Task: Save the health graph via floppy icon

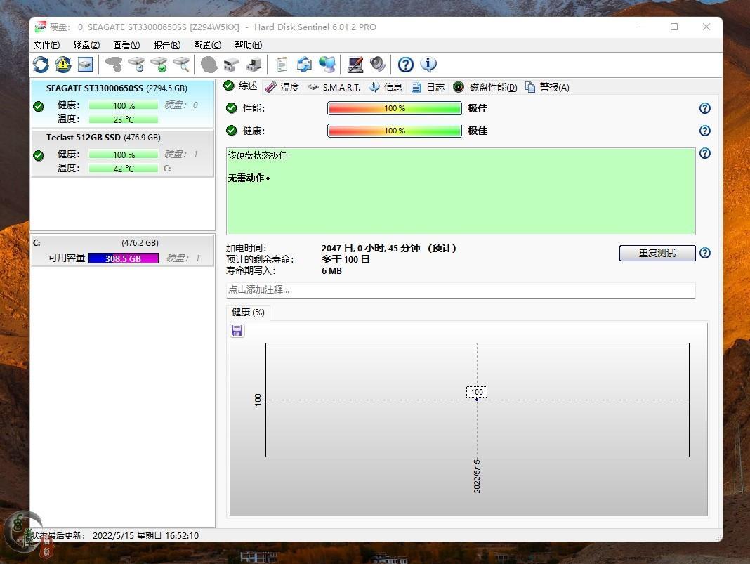Action: pos(237,331)
